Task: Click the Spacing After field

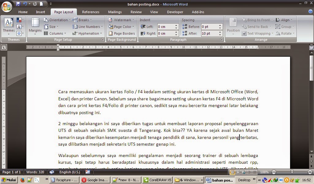Action: [x=210, y=33]
